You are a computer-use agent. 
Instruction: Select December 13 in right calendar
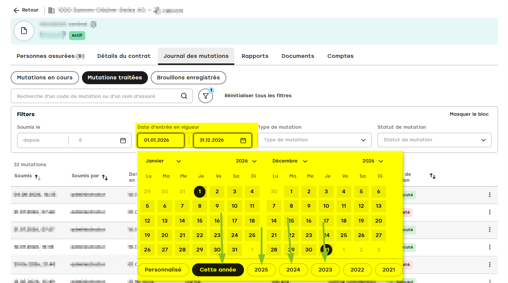[x=379, y=206]
